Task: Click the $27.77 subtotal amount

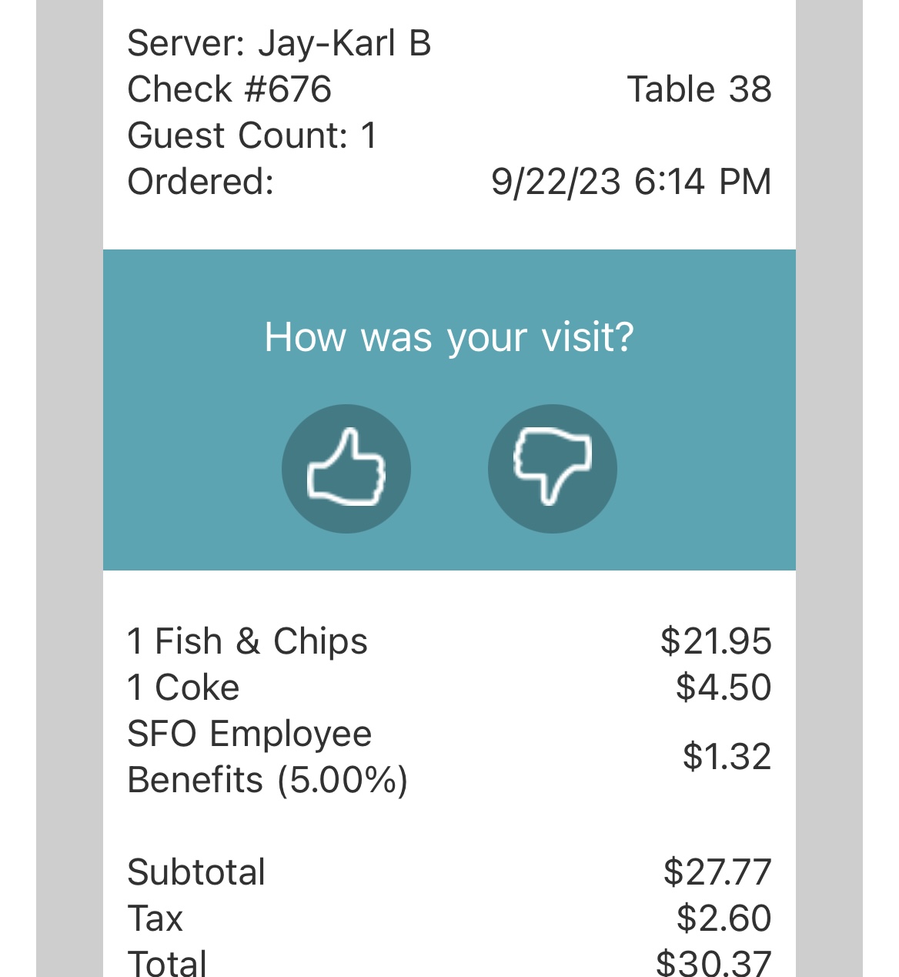Action: coord(717,872)
